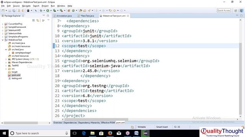Open the Dependency Hierarchy tab
245x137 pixels.
pos(89,123)
